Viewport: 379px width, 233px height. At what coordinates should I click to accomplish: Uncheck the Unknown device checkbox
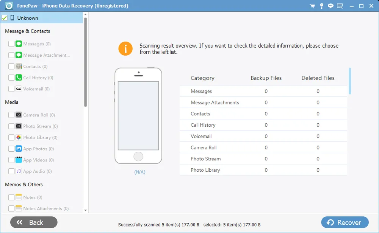(x=5, y=18)
